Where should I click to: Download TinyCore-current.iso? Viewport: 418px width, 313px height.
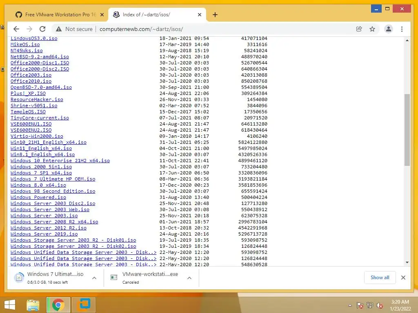40,118
